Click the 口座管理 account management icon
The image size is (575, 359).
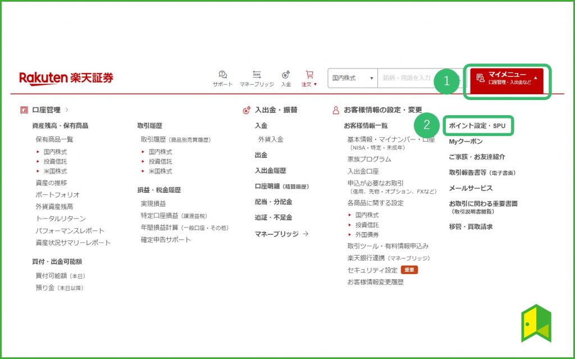[24, 110]
